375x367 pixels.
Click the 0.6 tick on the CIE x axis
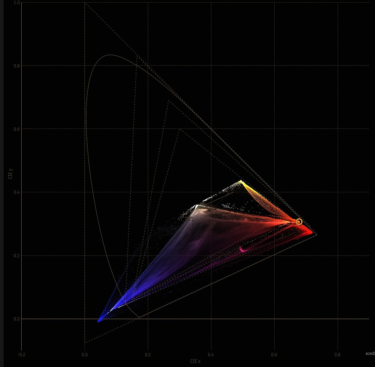click(274, 355)
